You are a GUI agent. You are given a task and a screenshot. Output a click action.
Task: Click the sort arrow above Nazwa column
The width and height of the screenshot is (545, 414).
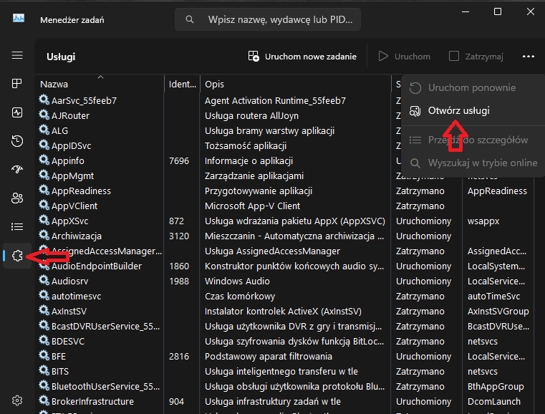[100, 76]
